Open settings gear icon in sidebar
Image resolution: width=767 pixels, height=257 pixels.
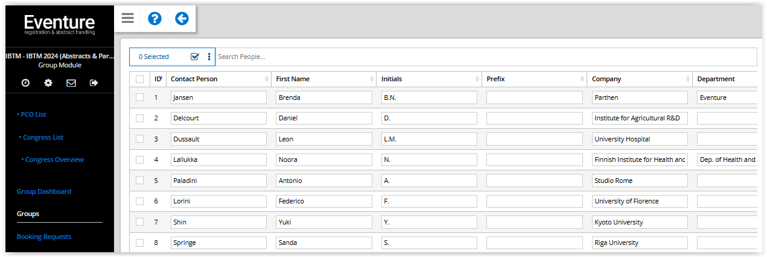click(x=48, y=83)
